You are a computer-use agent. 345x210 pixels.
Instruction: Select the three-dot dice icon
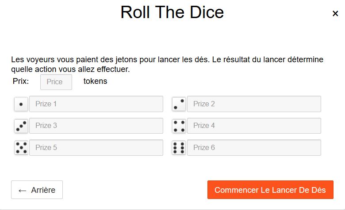pyautogui.click(x=21, y=126)
